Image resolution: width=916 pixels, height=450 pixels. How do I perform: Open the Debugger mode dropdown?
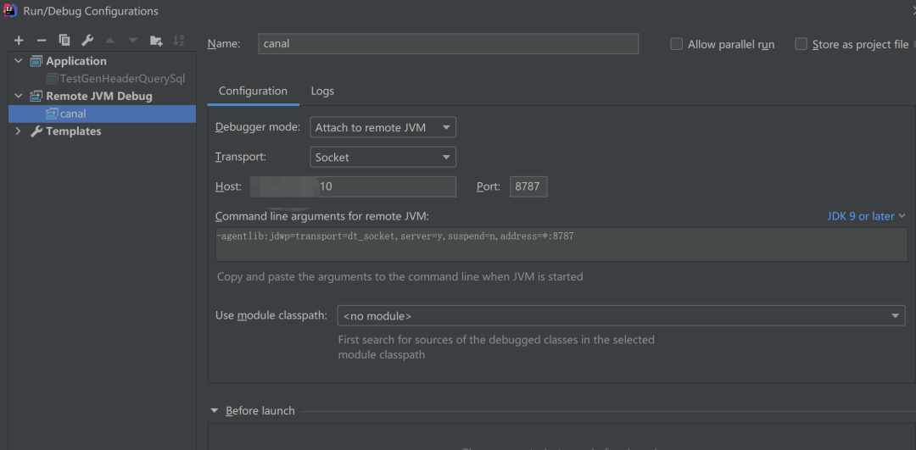click(x=383, y=128)
